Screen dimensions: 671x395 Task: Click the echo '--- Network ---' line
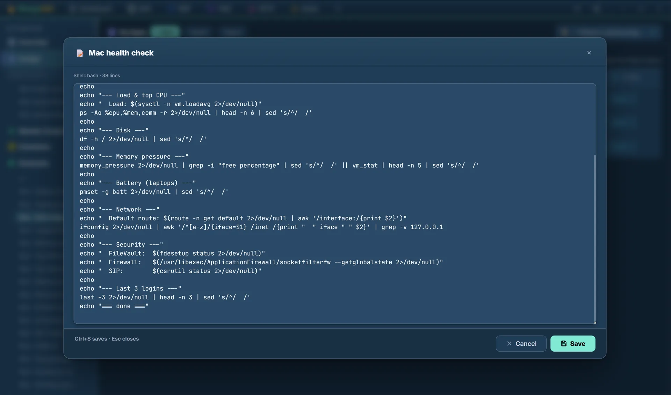tap(120, 210)
